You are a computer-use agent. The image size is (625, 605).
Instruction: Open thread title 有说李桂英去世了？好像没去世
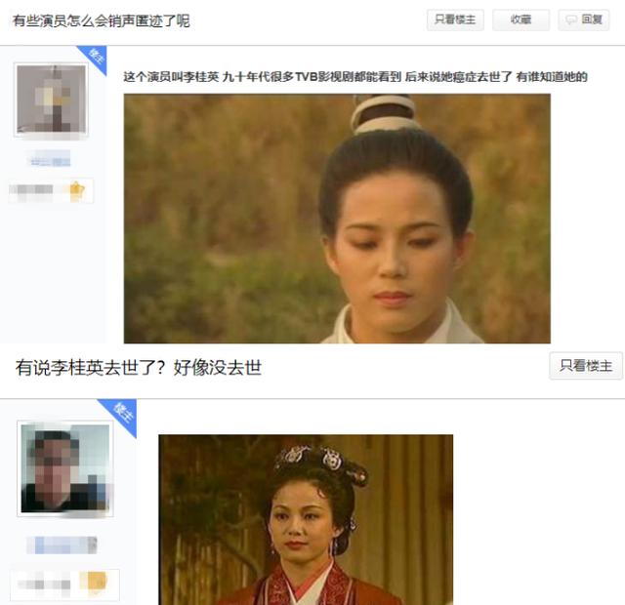coord(139,367)
